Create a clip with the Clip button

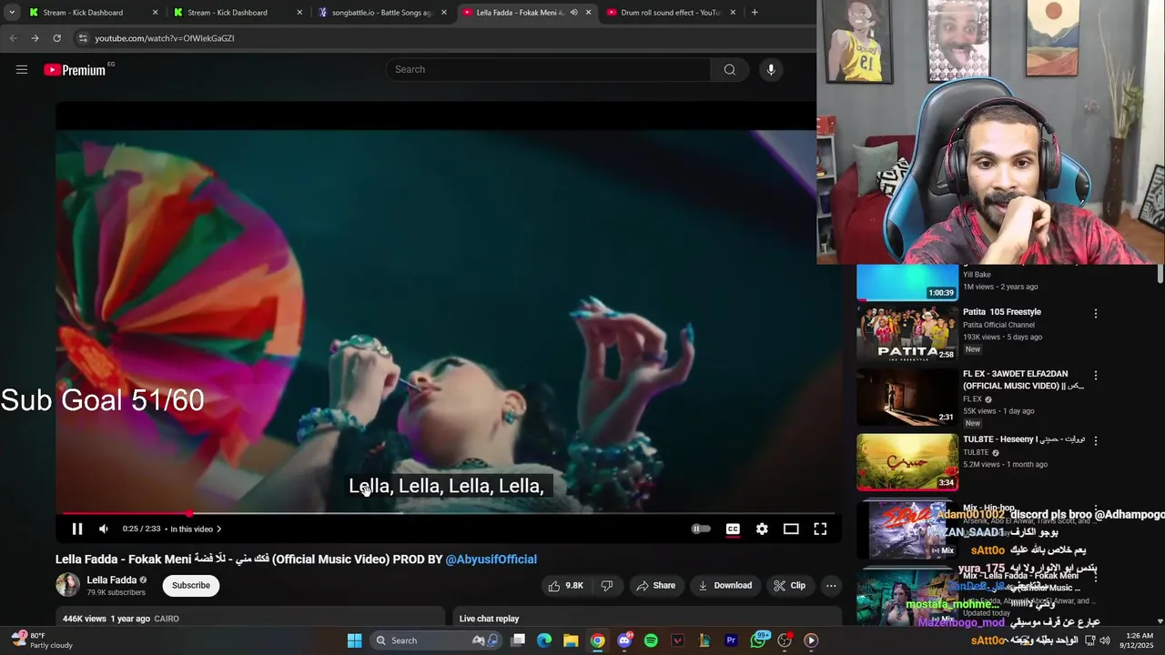click(789, 586)
